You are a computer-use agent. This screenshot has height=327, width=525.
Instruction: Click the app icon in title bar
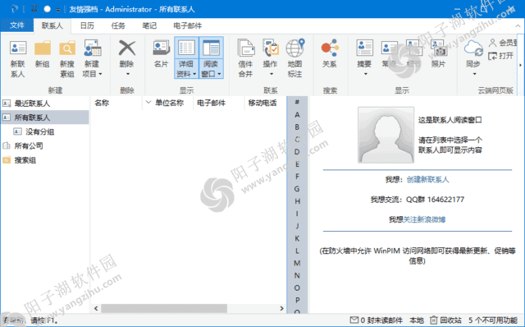pyautogui.click(x=15, y=9)
